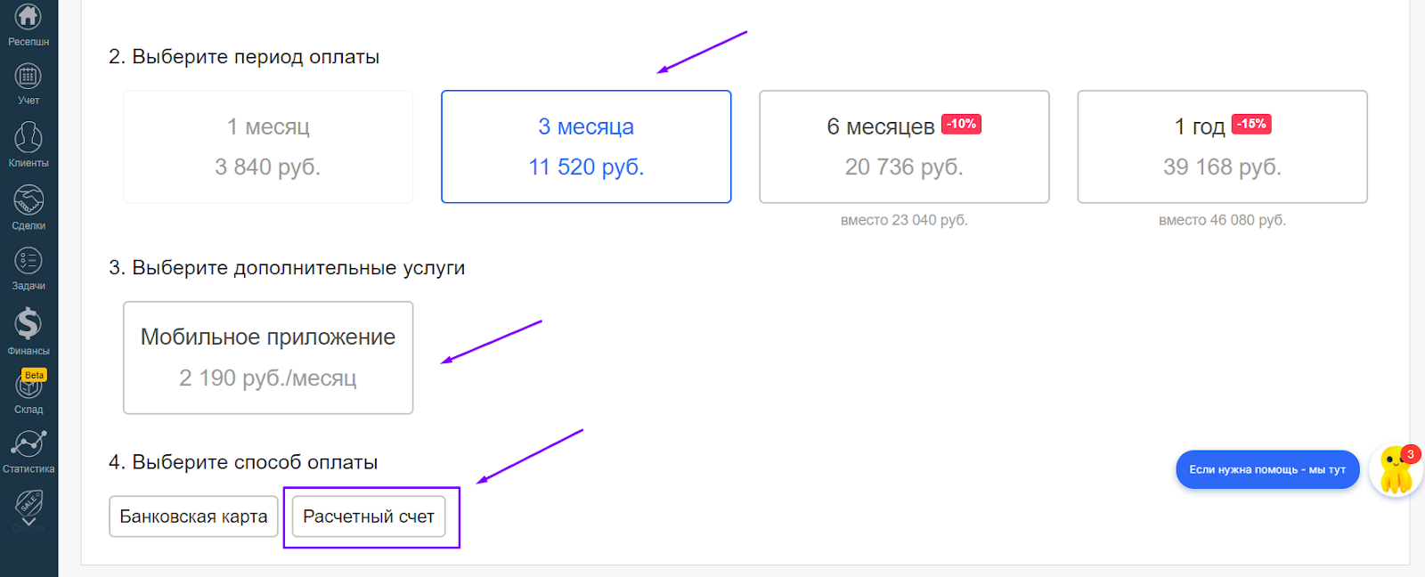Click the red notification badge on chat
Image resolution: width=1425 pixels, height=577 pixels.
coord(1410,454)
